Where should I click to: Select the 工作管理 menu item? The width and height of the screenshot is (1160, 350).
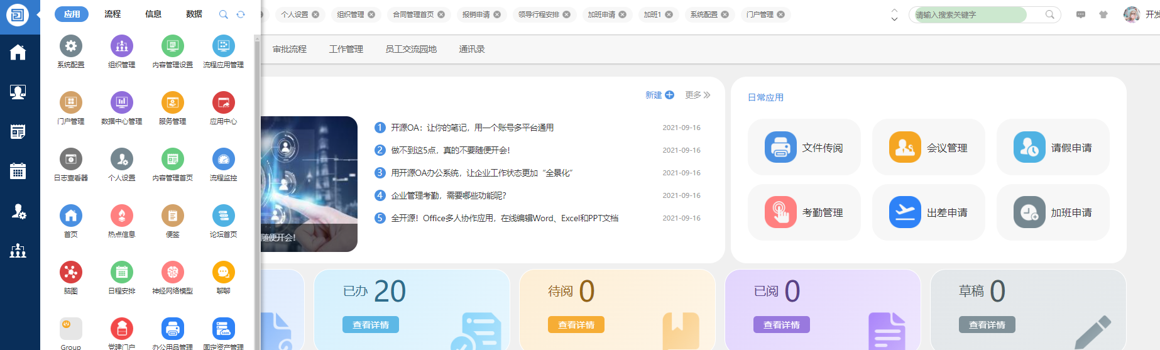pyautogui.click(x=346, y=49)
